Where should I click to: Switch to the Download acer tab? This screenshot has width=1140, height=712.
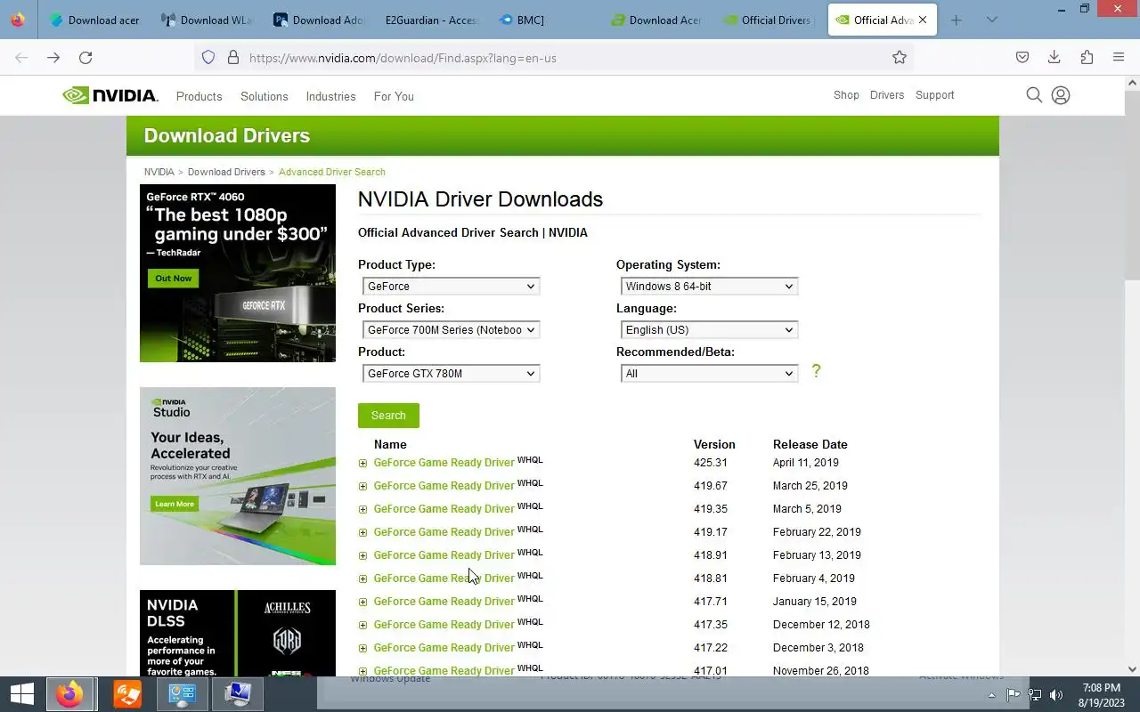point(94,20)
